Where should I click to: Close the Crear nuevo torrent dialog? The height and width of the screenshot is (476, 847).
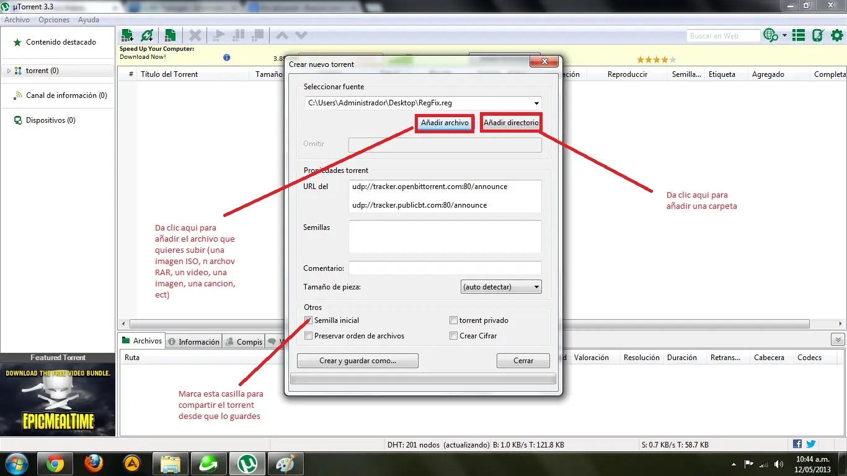coord(544,61)
